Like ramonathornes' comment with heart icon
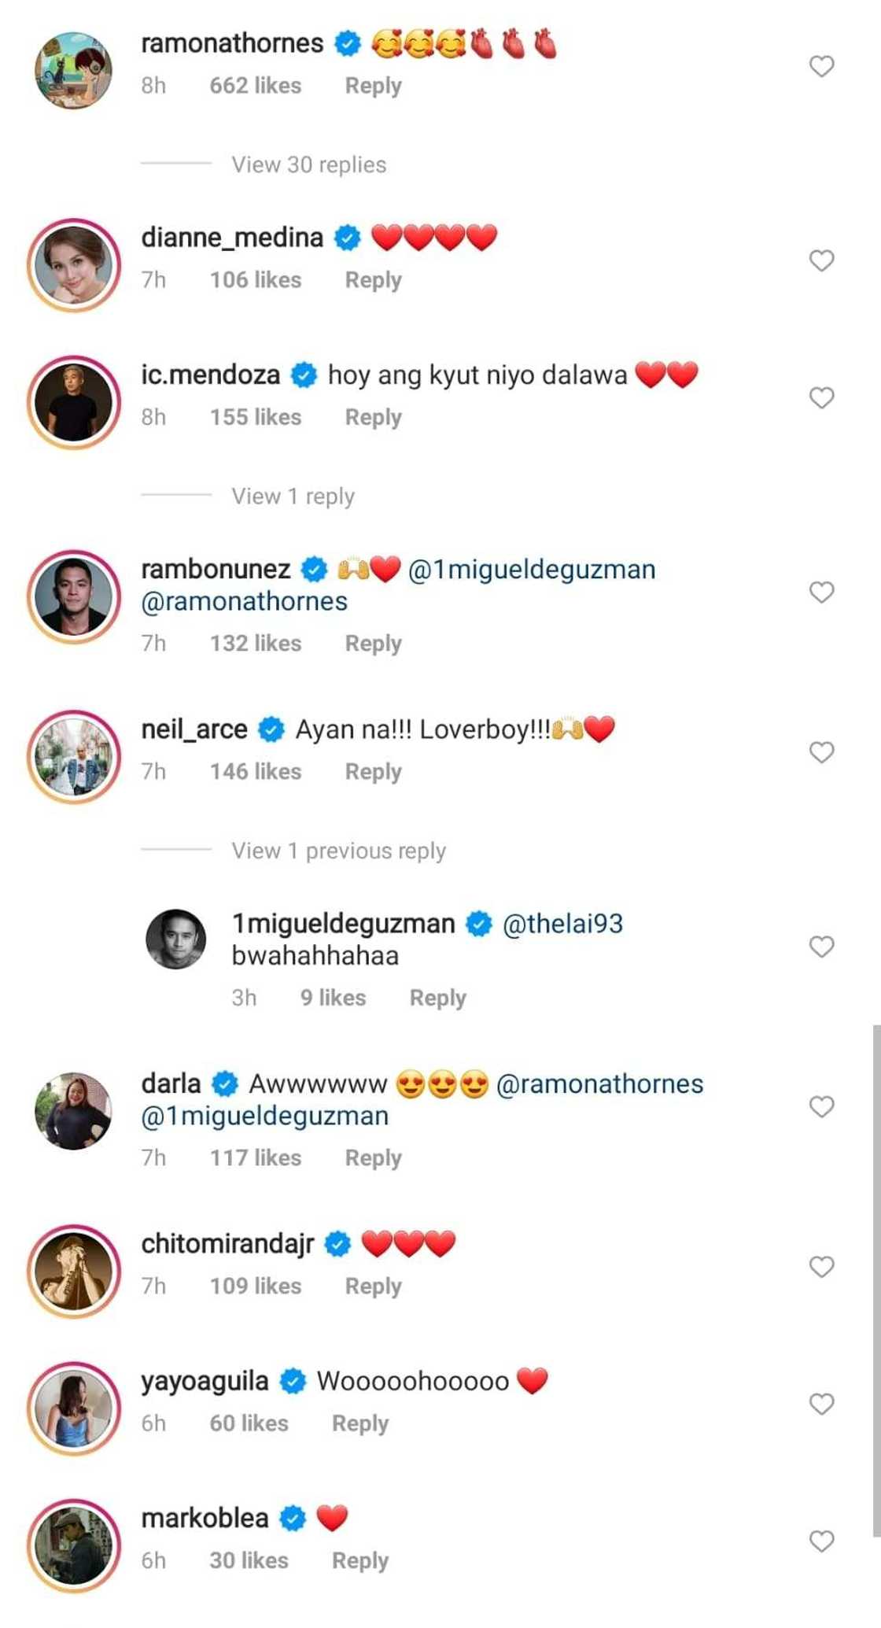The width and height of the screenshot is (881, 1628). click(821, 66)
